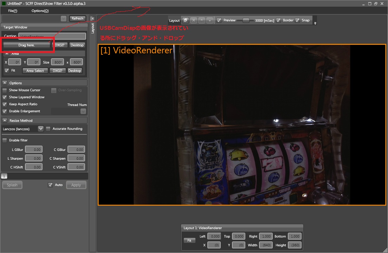Click the Fit button in Layout 1 panel
Image resolution: width=388 pixels, height=253 pixels.
coord(189,241)
